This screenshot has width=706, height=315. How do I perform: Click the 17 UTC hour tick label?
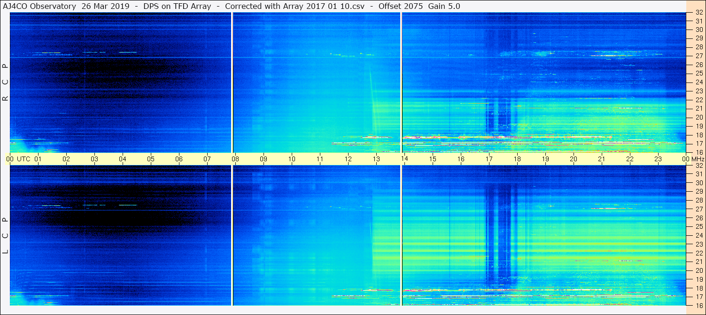pyautogui.click(x=489, y=159)
